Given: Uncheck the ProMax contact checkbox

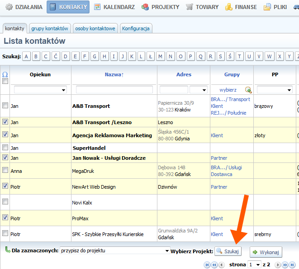Looking at the screenshot, I should [x=5, y=218].
